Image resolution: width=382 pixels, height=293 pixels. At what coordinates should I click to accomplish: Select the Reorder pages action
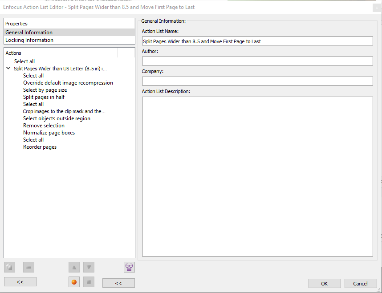point(40,147)
